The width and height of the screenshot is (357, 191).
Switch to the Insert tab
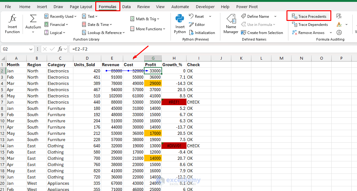42,7
